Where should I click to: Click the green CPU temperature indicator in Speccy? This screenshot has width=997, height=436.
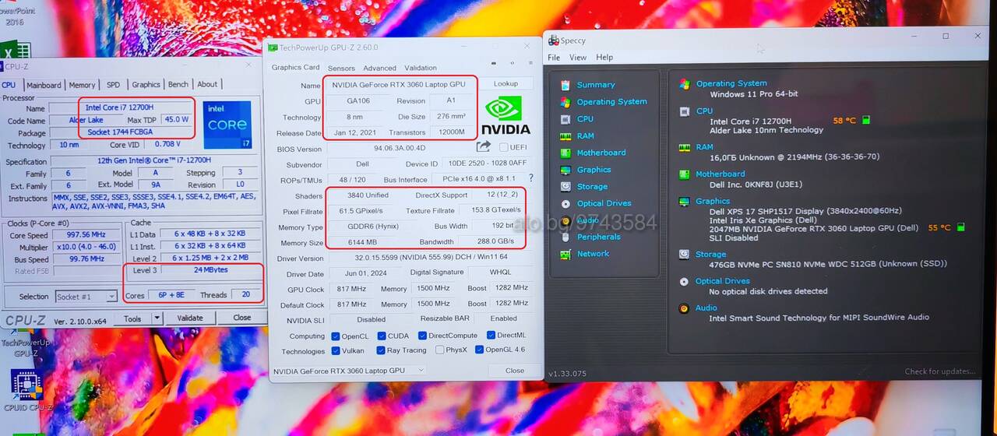tap(866, 121)
